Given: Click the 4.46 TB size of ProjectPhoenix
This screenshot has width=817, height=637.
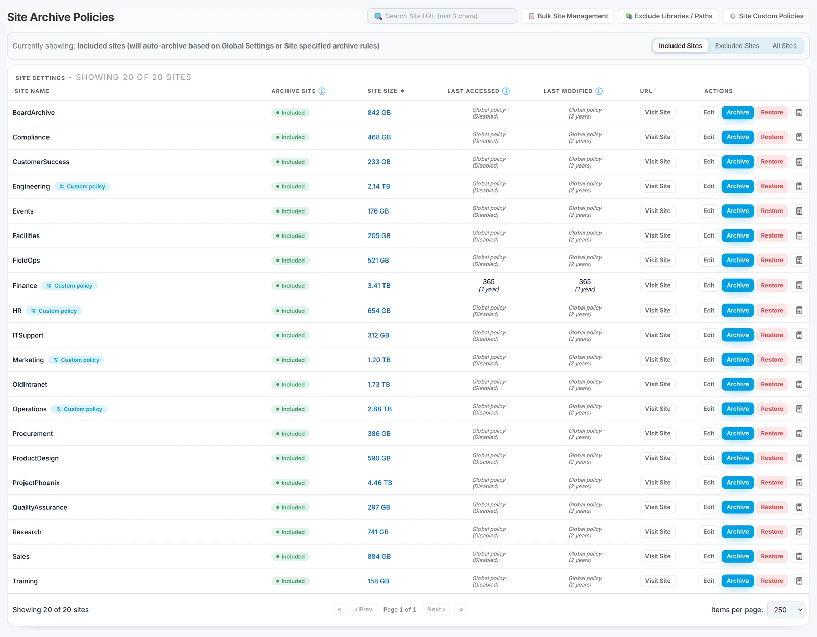Looking at the screenshot, I should click(379, 483).
